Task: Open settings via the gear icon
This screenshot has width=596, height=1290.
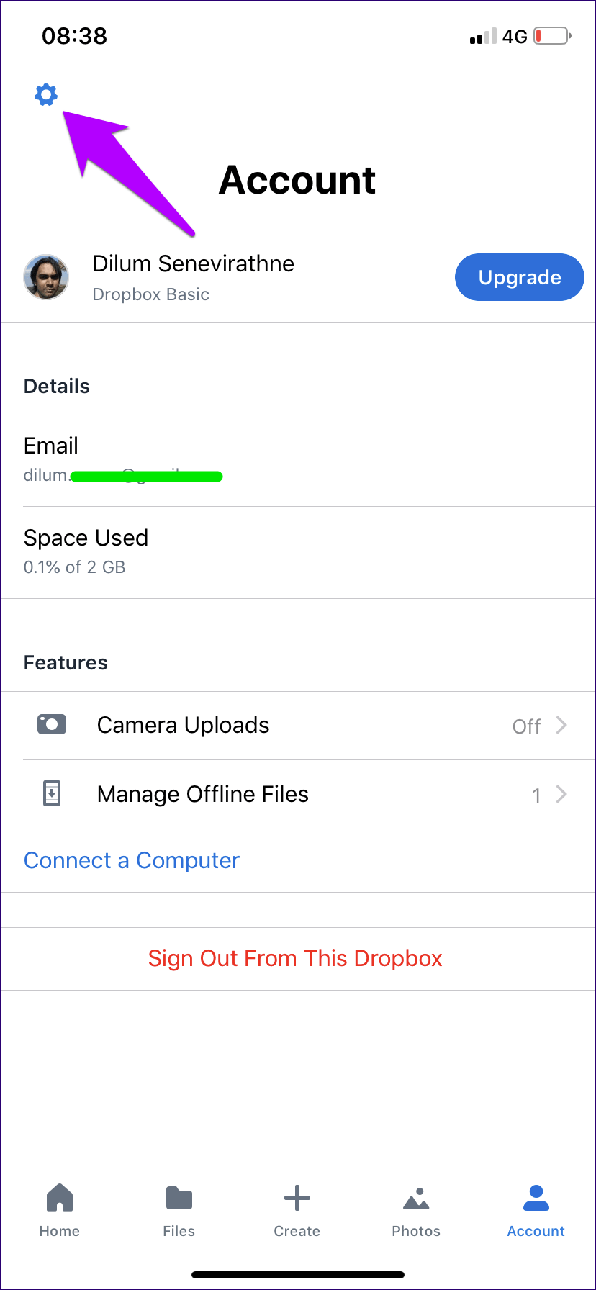Action: 46,94
